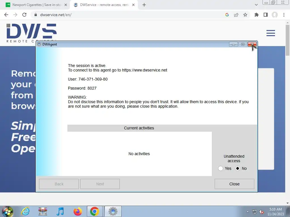290x217 pixels.
Task: Switch to the Newport Cigarettes tab
Action: (37, 5)
